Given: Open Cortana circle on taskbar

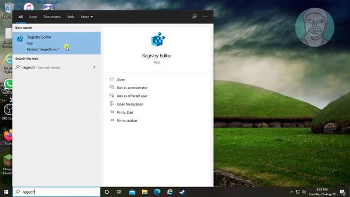Looking at the screenshot, I should [107, 192].
